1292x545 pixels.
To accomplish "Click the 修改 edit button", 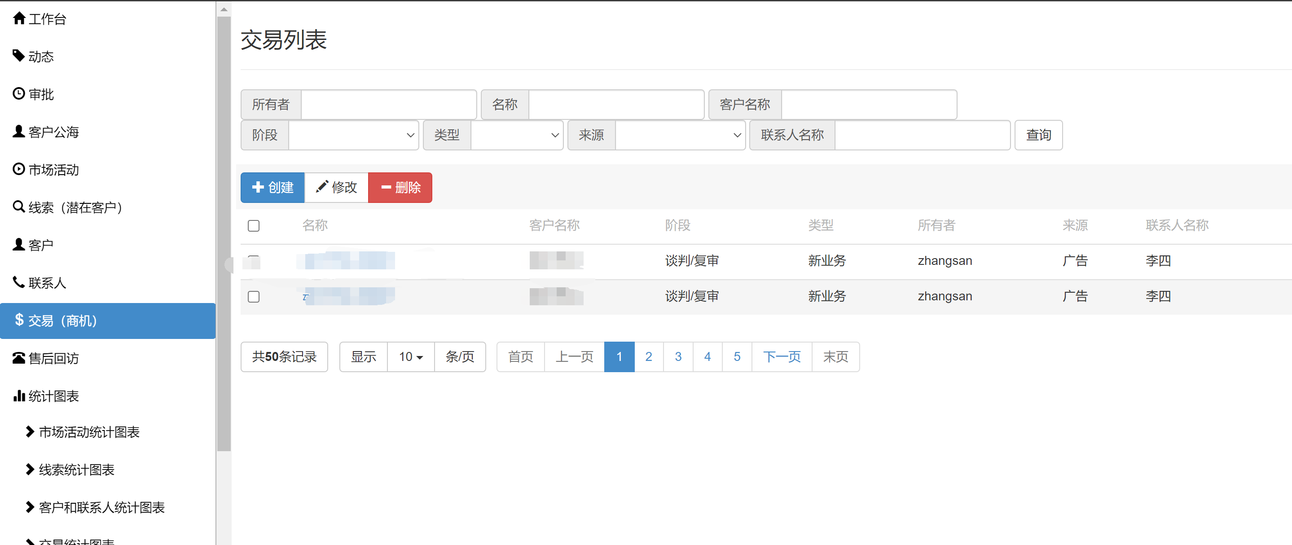I will (337, 188).
